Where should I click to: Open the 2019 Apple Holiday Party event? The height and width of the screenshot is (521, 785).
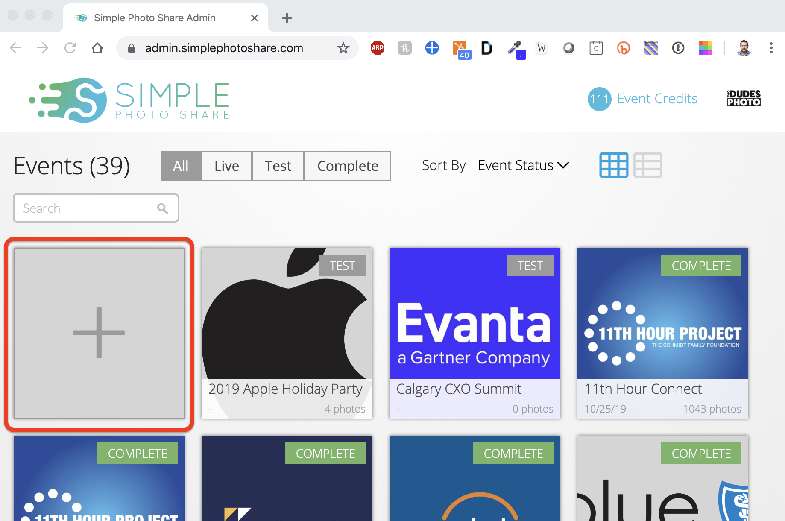pyautogui.click(x=287, y=333)
